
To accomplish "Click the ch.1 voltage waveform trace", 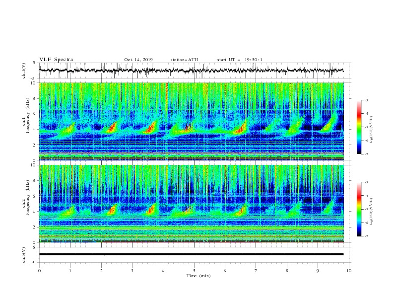I will tap(191, 71).
